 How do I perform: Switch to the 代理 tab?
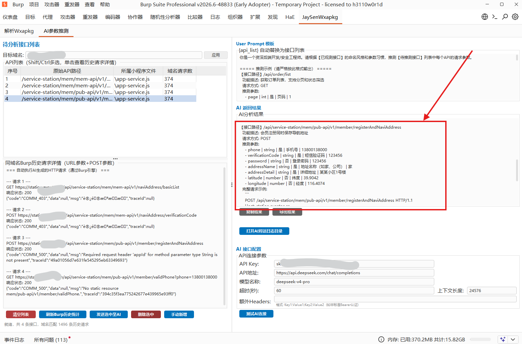pos(48,17)
